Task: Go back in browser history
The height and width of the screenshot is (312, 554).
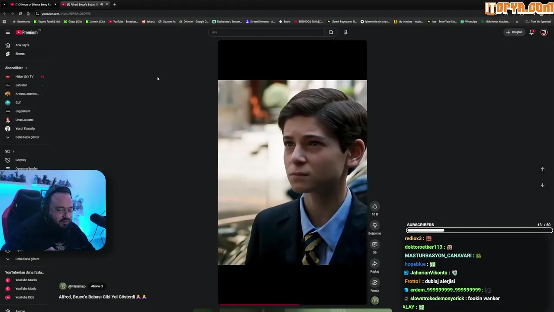Action: point(4,13)
